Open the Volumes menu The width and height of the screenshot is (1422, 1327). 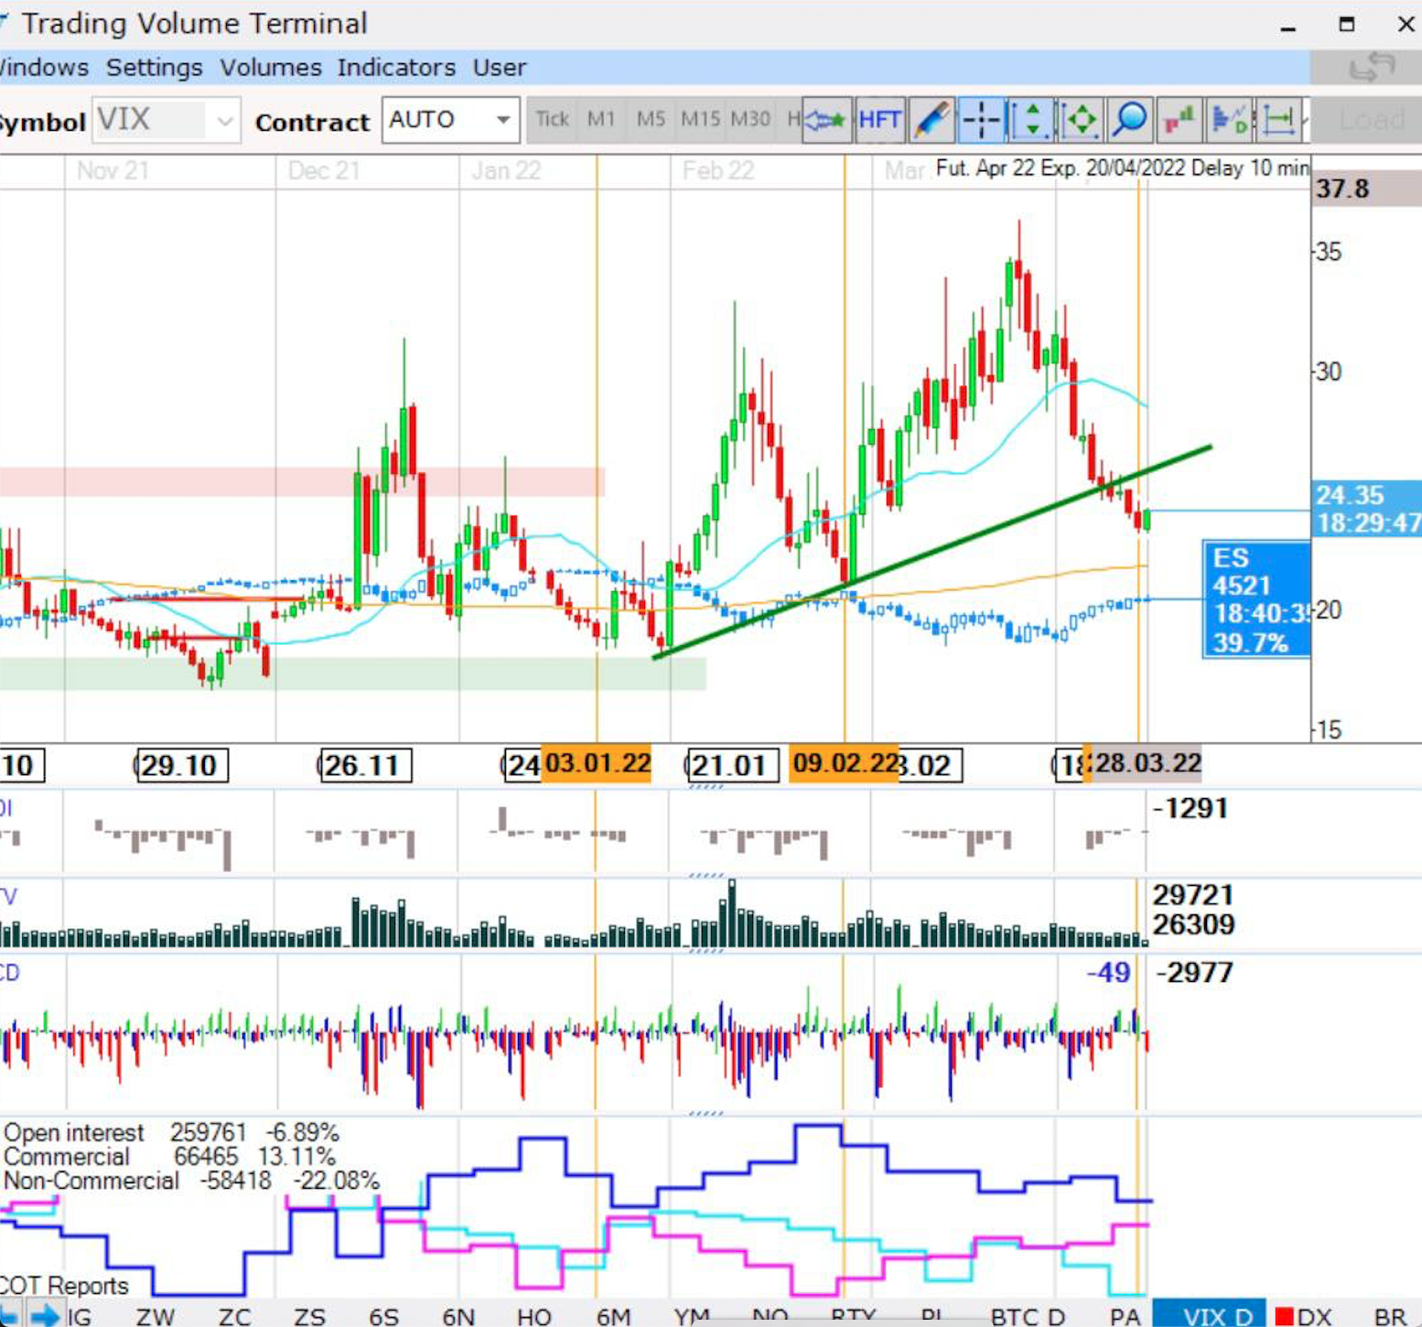(x=271, y=68)
